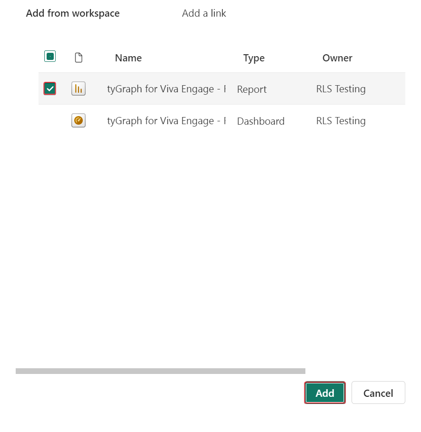Sort by the Name column header

tap(128, 58)
